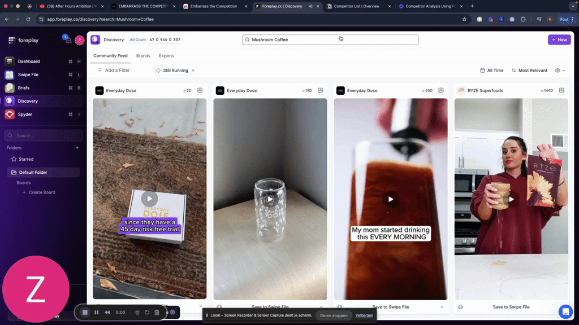Bookmark this page with star icon
Viewport: 579px width, 325px height.
464,19
